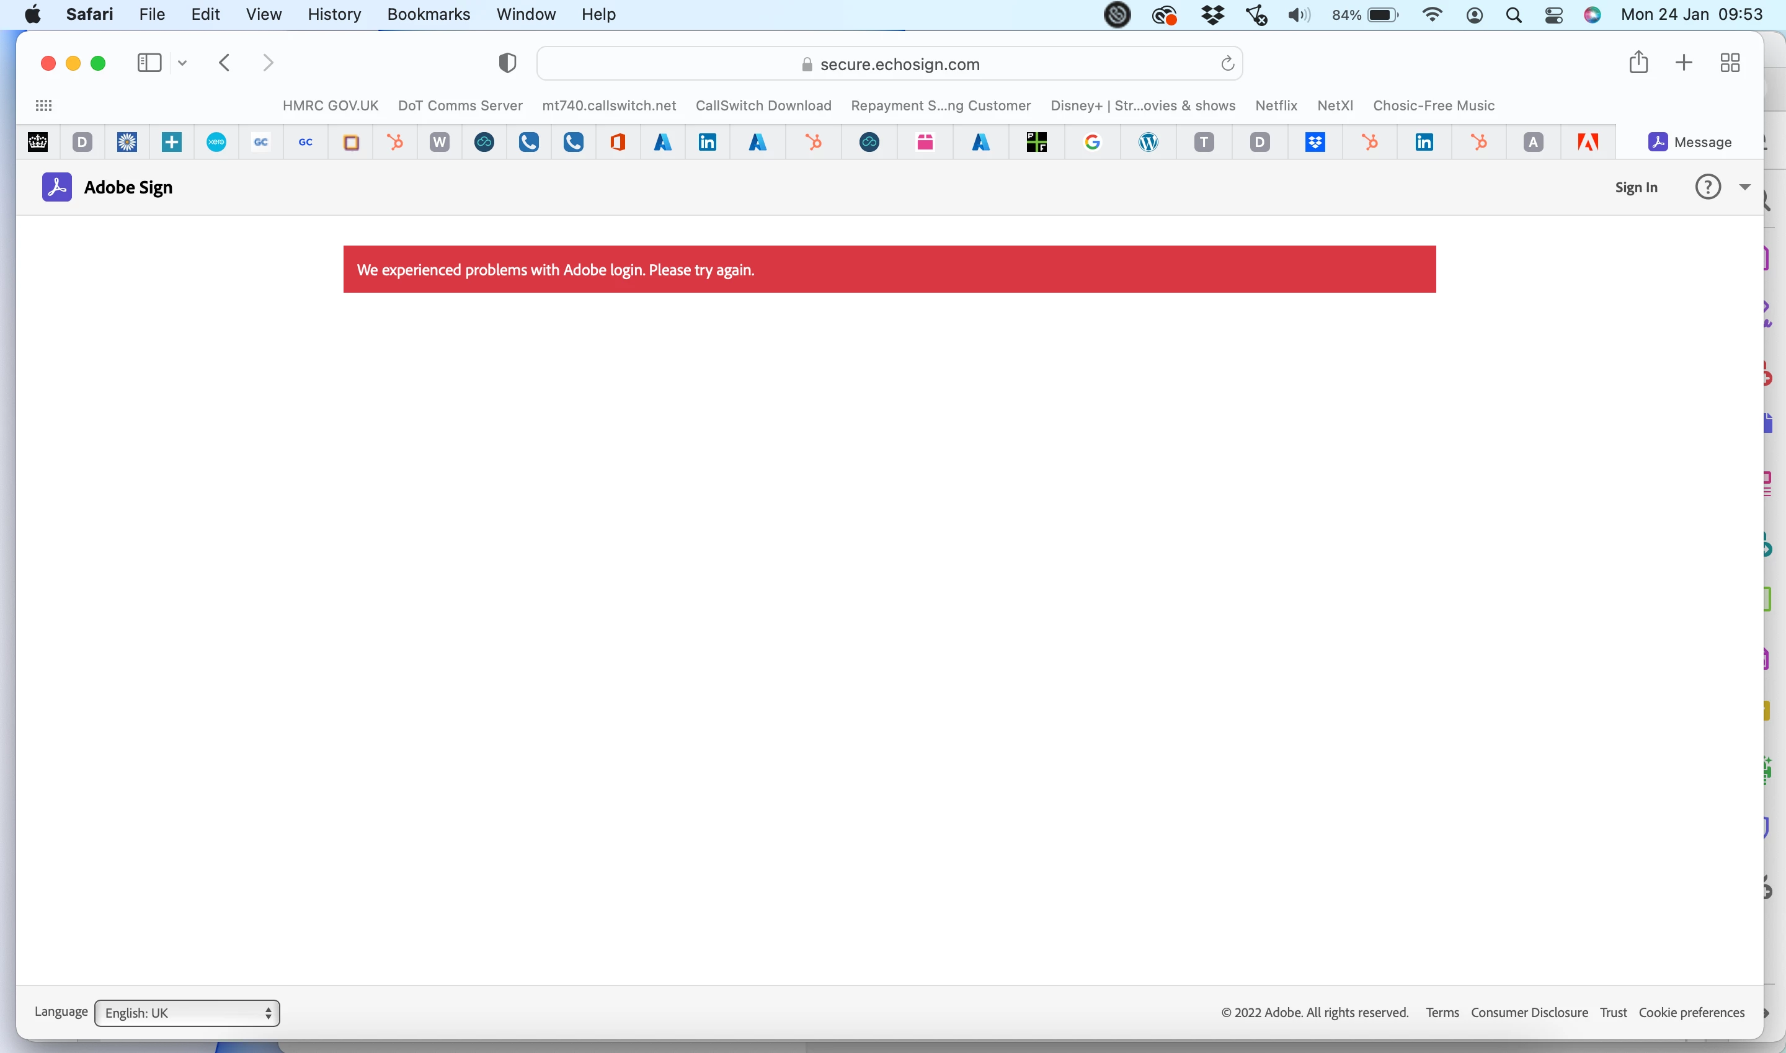The height and width of the screenshot is (1053, 1786).
Task: Reload the page with refresh icon
Action: tap(1227, 64)
